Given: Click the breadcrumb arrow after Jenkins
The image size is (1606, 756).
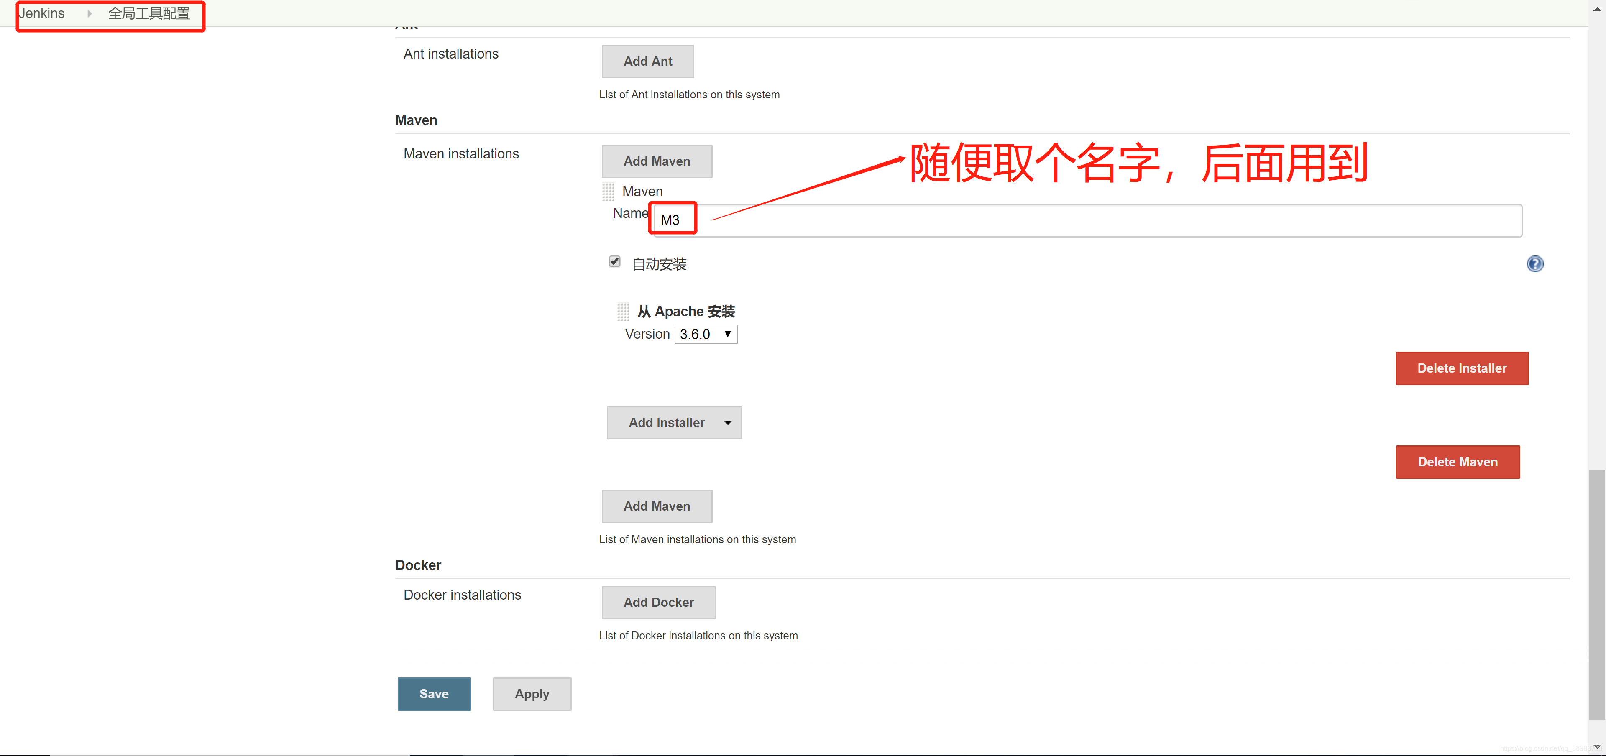Looking at the screenshot, I should tap(90, 14).
